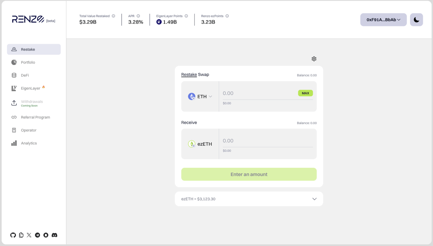The image size is (433, 246).
Task: Click Balance: 0.00 above the ETH field
Action: coord(307,75)
